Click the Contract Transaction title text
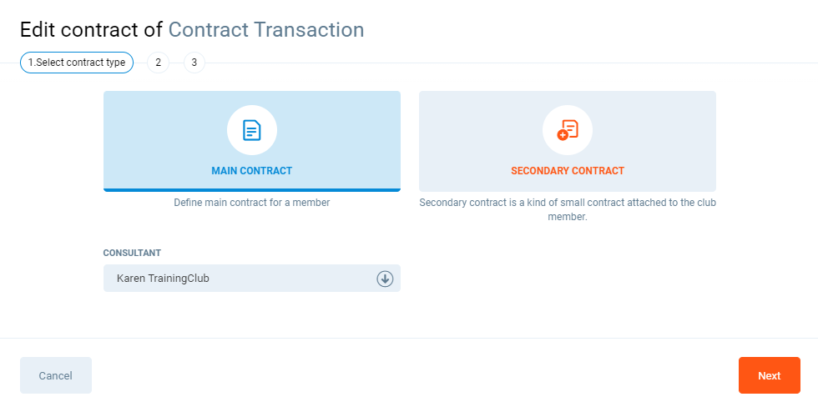The width and height of the screenshot is (818, 412). (266, 30)
